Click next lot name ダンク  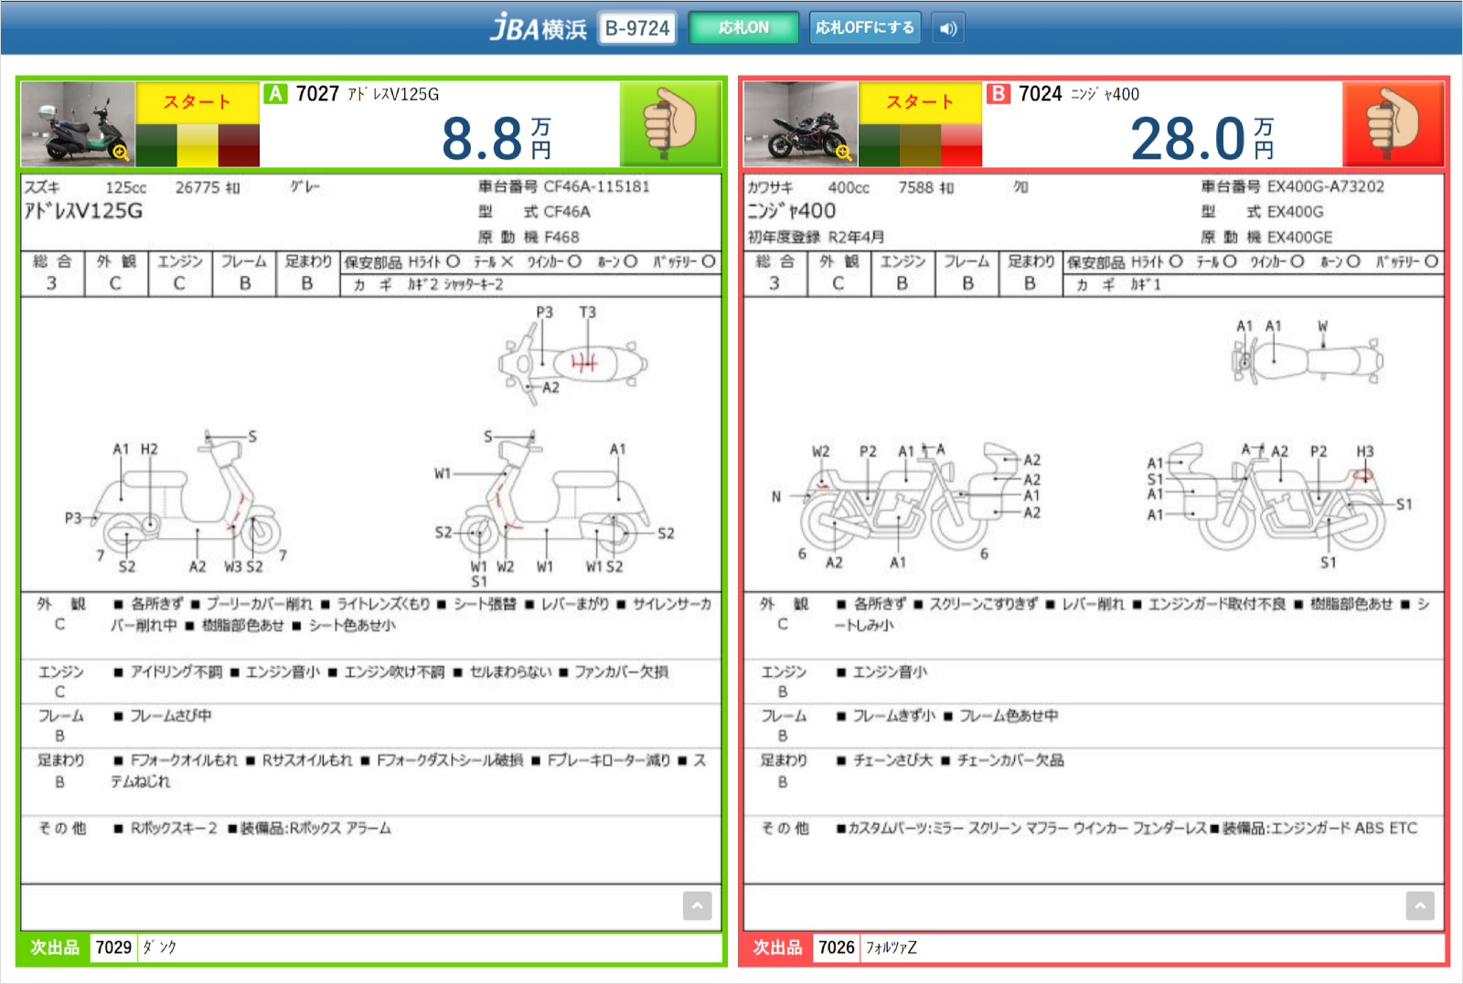[159, 947]
